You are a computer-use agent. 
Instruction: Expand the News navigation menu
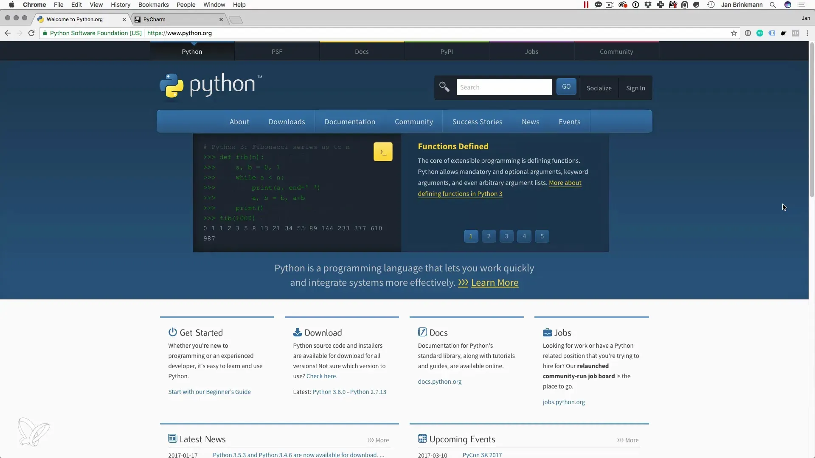click(531, 122)
